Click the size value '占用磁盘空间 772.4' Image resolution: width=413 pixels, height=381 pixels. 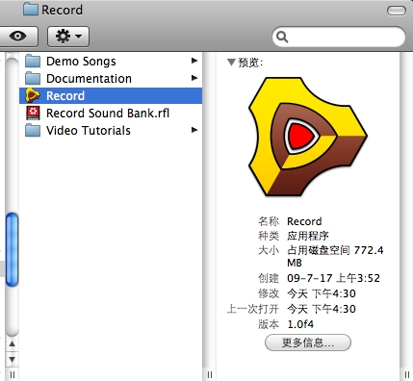tap(335, 250)
